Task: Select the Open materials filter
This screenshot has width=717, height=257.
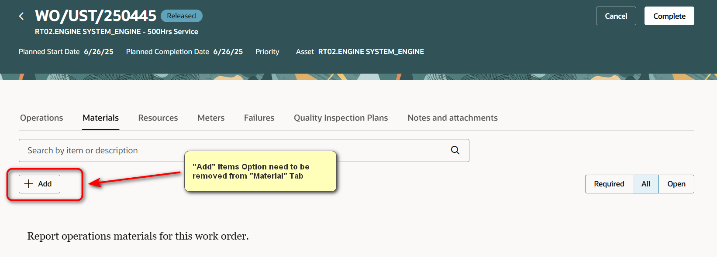Action: tap(676, 184)
